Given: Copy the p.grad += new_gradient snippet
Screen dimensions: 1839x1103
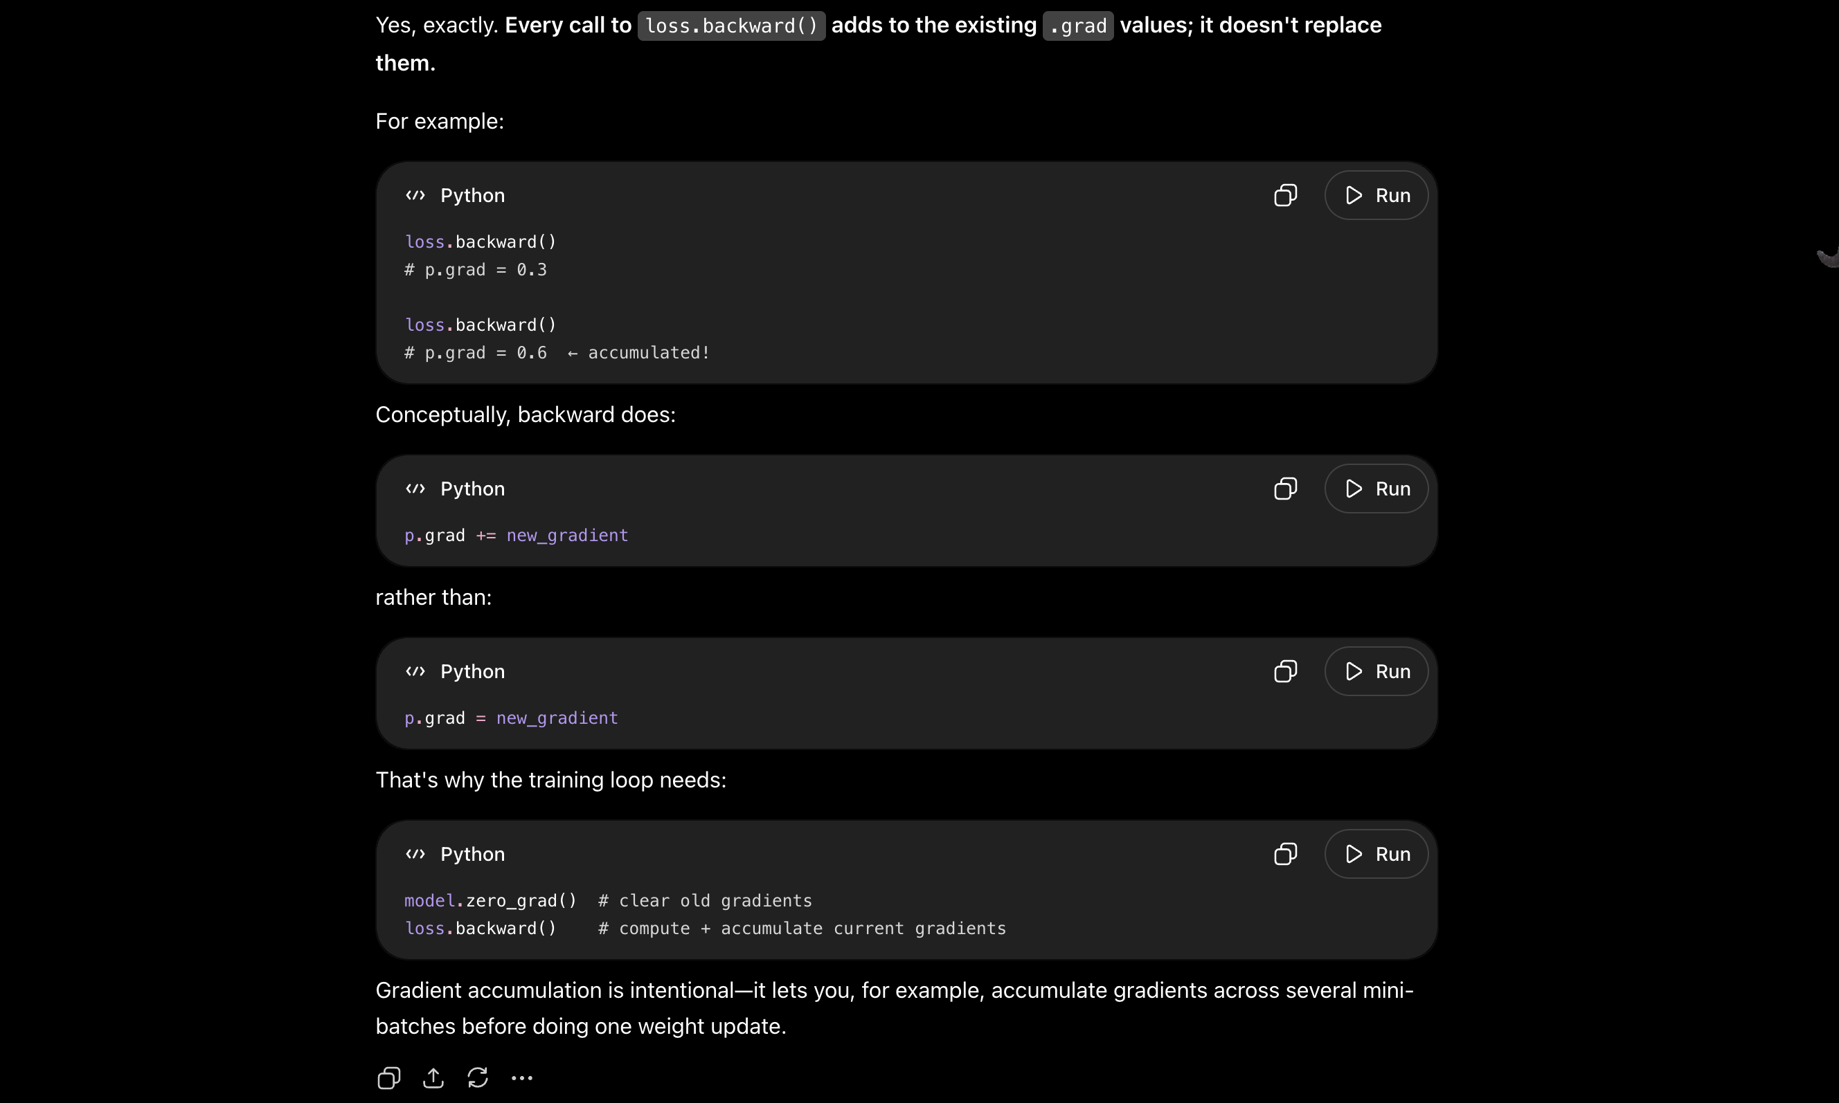Looking at the screenshot, I should (x=1285, y=489).
